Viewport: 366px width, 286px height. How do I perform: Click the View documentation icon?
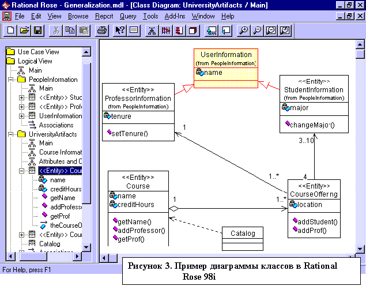pos(134,31)
